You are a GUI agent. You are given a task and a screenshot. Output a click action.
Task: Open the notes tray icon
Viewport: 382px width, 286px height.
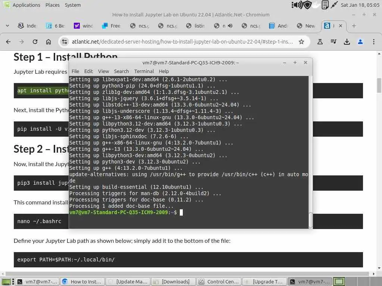(325, 5)
